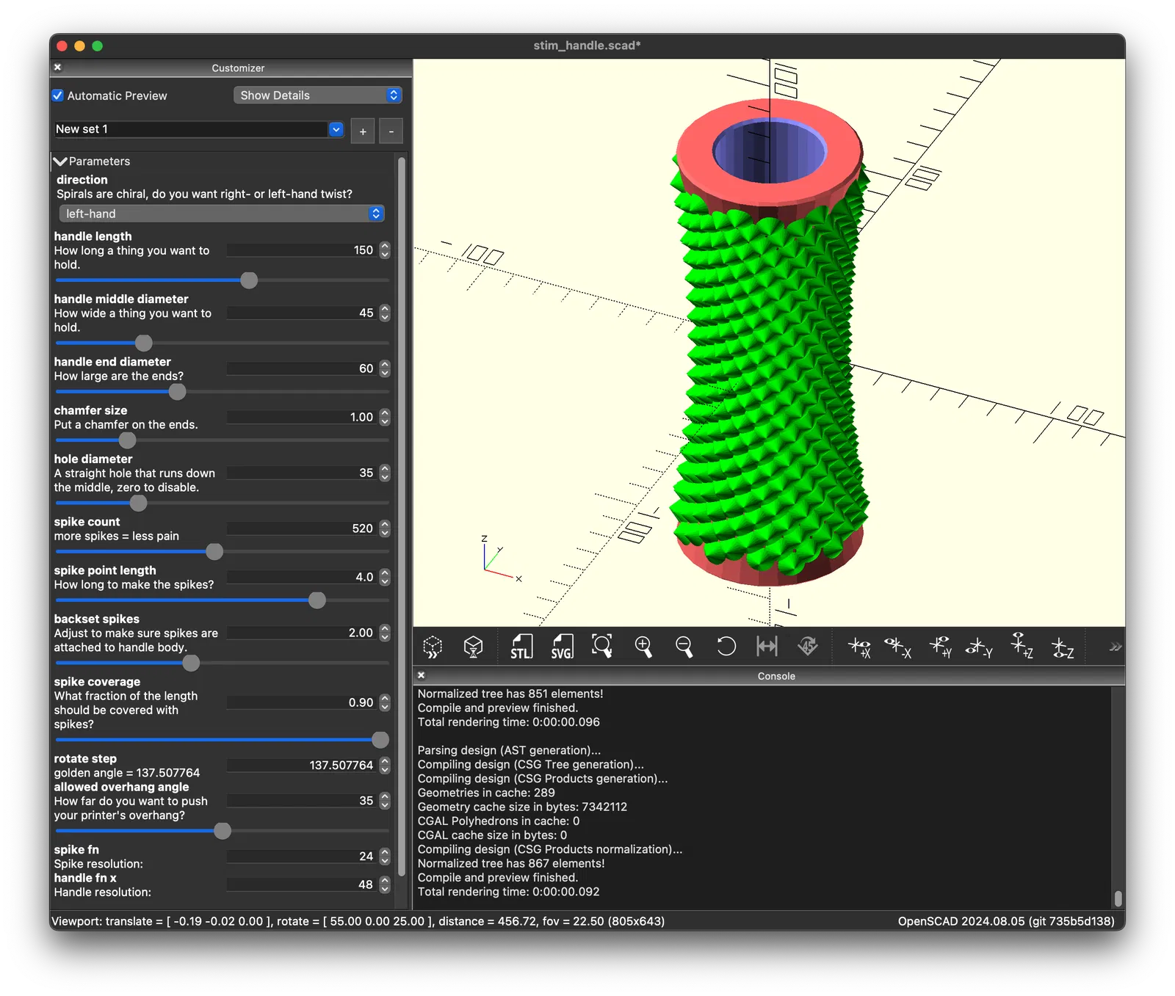Image resolution: width=1175 pixels, height=996 pixels.
Task: Reset the 3D view orientation
Action: [x=726, y=647]
